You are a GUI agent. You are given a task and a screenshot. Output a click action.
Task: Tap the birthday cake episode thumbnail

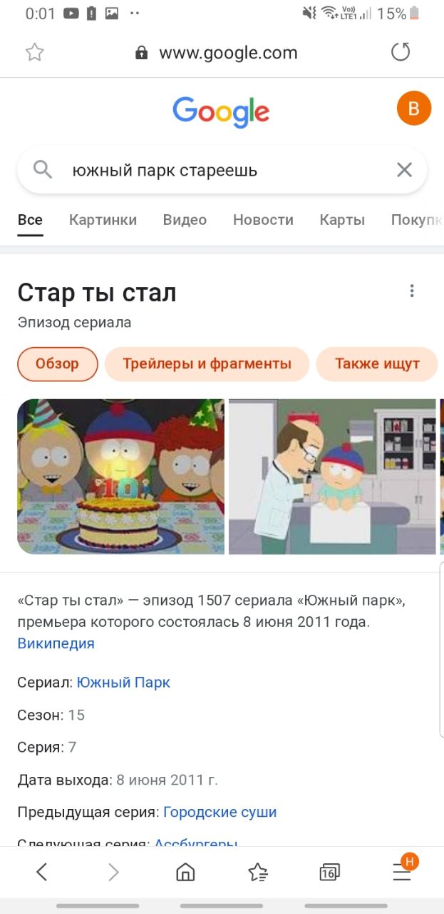[x=121, y=476]
